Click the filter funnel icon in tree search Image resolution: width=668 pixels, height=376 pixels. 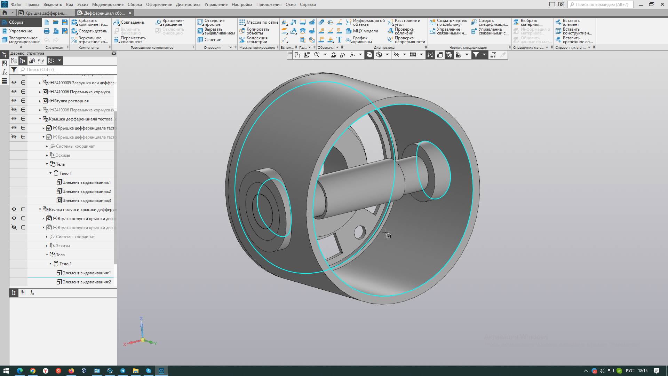point(14,70)
